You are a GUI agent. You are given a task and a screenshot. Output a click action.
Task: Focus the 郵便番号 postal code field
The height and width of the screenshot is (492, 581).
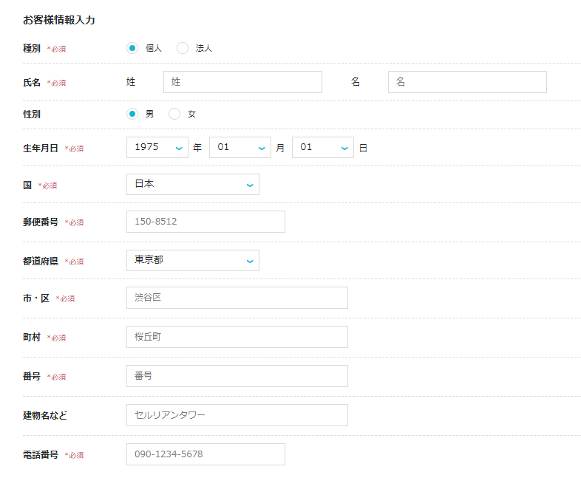[x=205, y=222]
